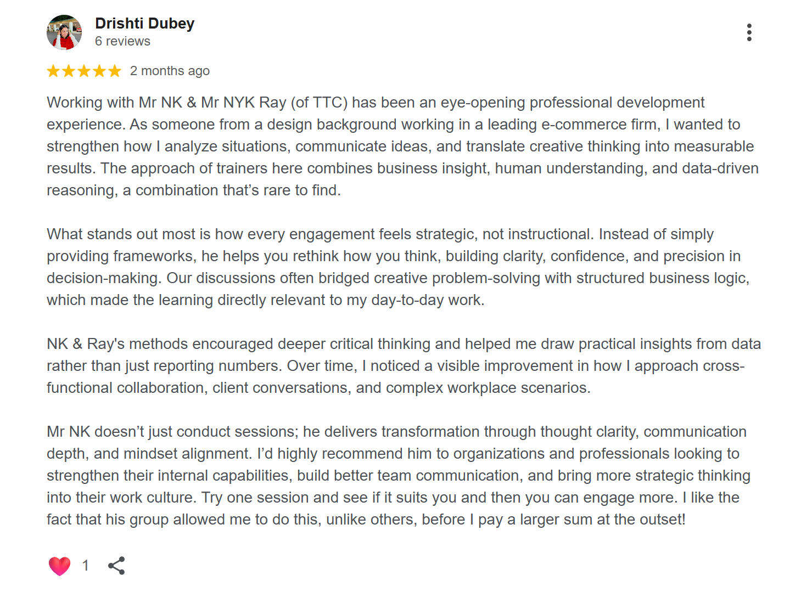807x592 pixels.
Task: Click the word "e-commerce" in the review text
Action: pyautogui.click(x=584, y=125)
